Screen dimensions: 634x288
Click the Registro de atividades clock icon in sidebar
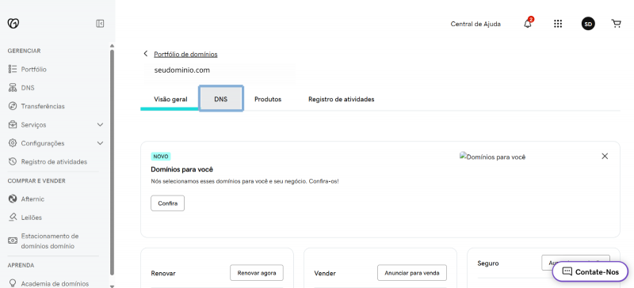(x=13, y=161)
